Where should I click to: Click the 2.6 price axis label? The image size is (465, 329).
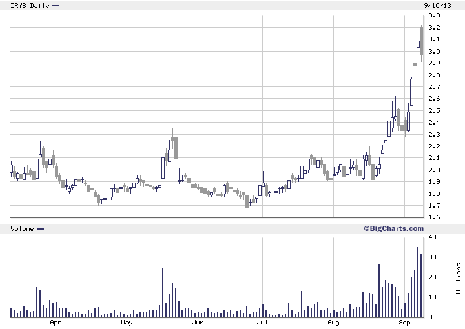(434, 98)
